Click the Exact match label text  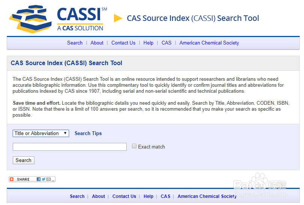click(x=151, y=147)
